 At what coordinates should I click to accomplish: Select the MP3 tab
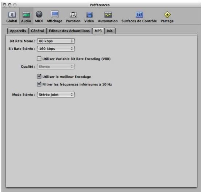click(98, 31)
